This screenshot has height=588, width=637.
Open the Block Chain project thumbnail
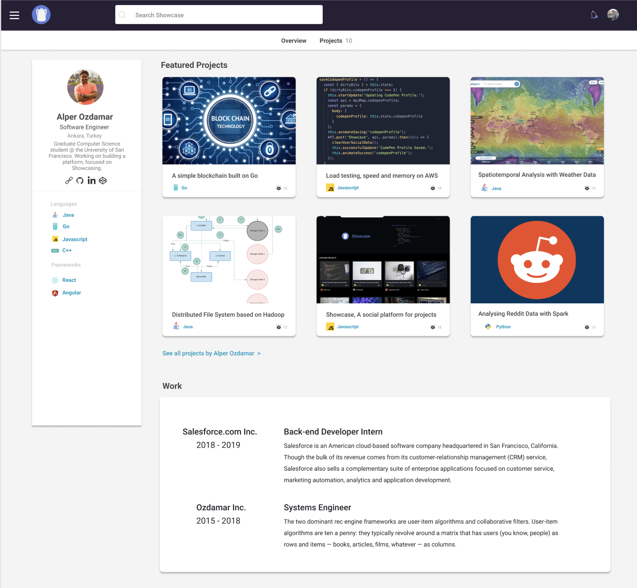229,120
